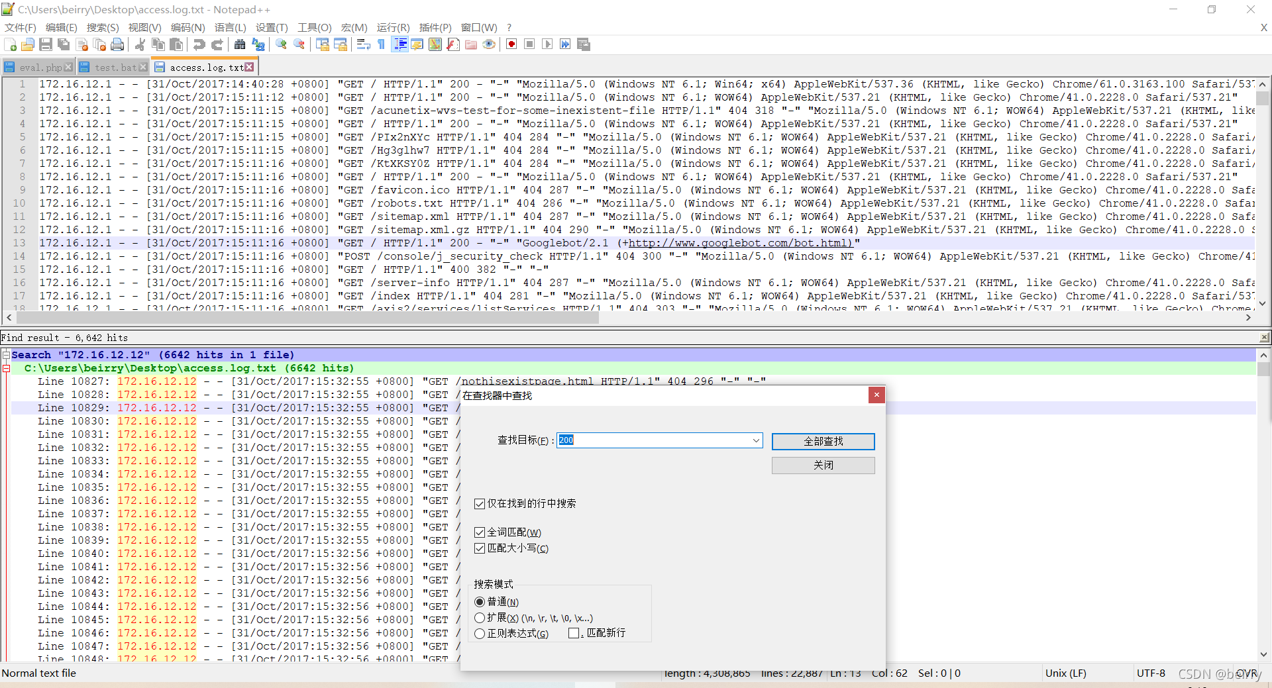This screenshot has width=1272, height=688.
Task: Close the access.log.txt tab
Action: click(249, 67)
